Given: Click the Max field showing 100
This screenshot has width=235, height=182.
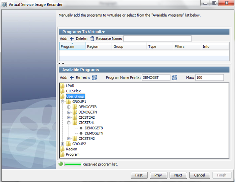Looking at the screenshot, I should [x=210, y=78].
